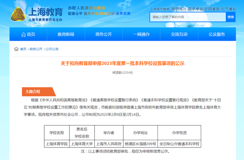
Task: Focus the search box 请输入您想了解的内容
Action: click(188, 17)
